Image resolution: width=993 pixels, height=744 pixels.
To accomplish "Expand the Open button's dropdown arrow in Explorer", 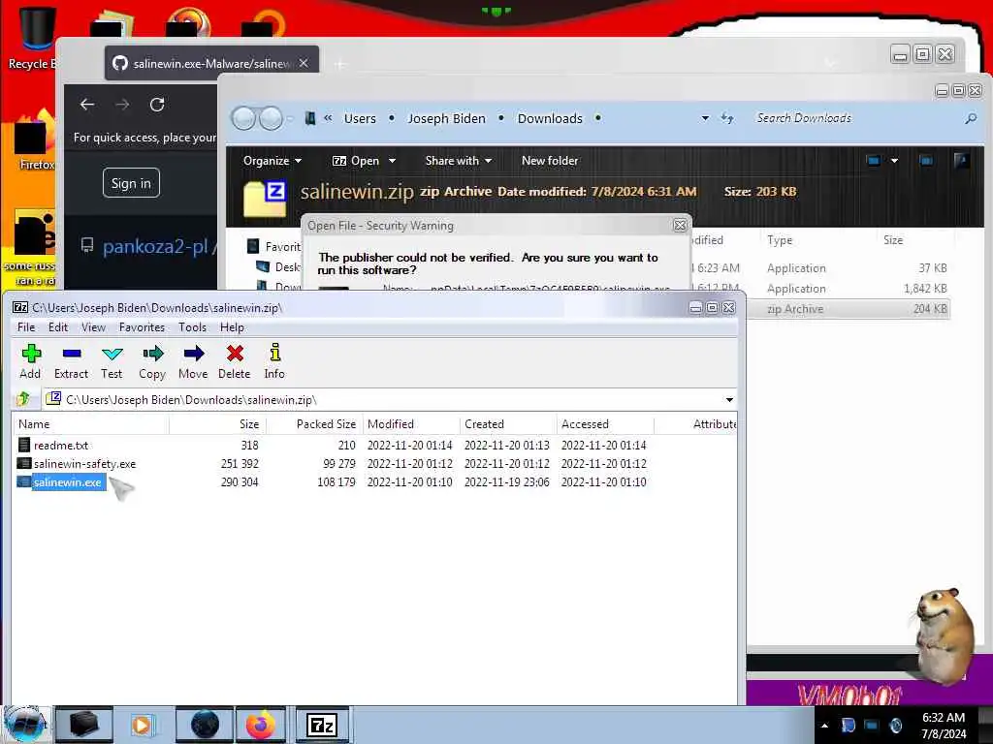I will pyautogui.click(x=392, y=161).
